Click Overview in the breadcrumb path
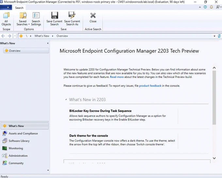The width and height of the screenshot is (222, 178). click(x=62, y=36)
